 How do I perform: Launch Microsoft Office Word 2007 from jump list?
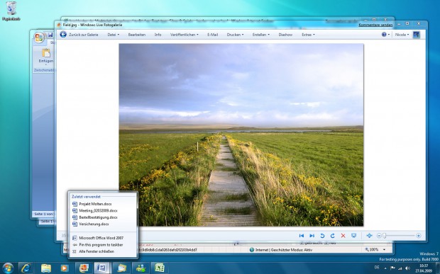[103, 238]
